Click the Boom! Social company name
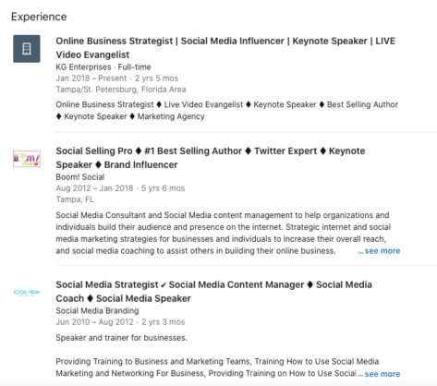Viewport: 437px width, 386px height. click(80, 177)
